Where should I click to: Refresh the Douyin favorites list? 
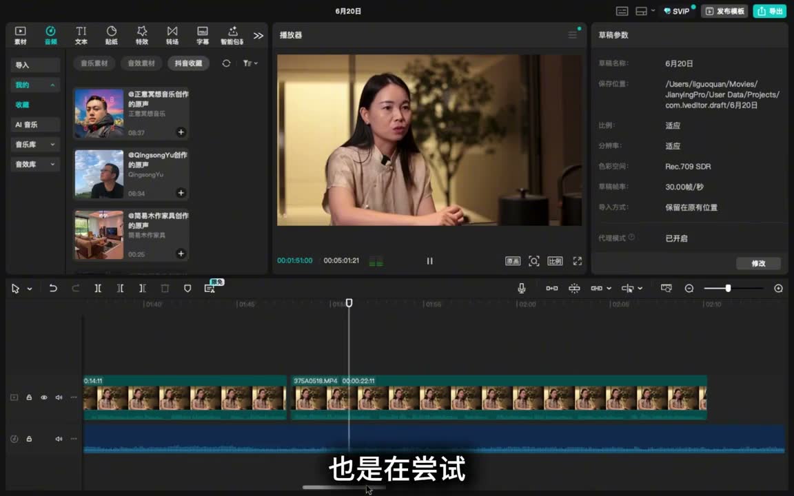(x=226, y=63)
